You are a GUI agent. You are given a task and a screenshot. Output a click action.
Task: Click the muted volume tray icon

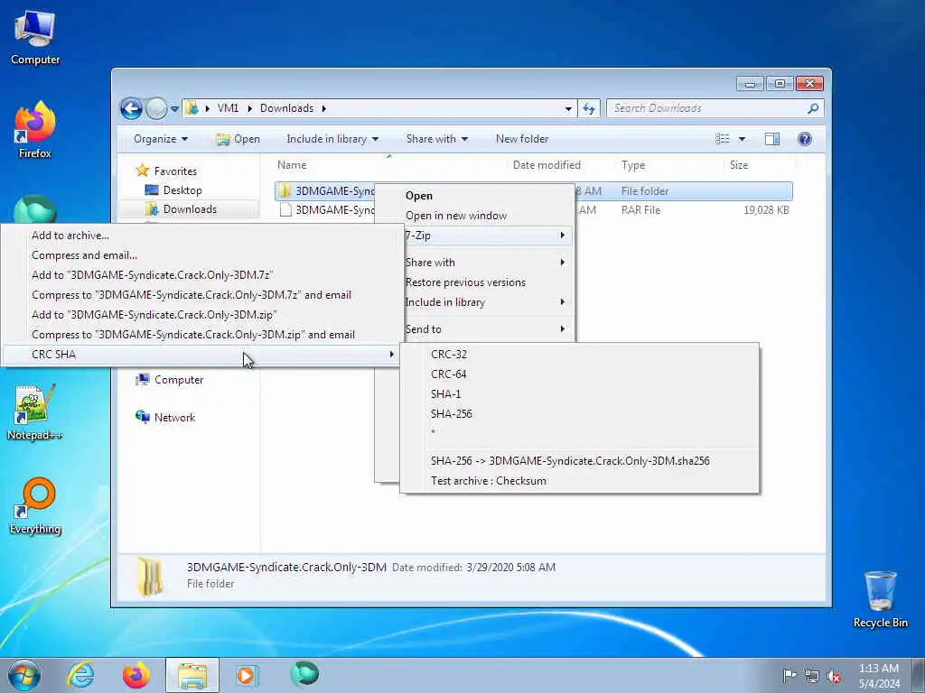[834, 676]
